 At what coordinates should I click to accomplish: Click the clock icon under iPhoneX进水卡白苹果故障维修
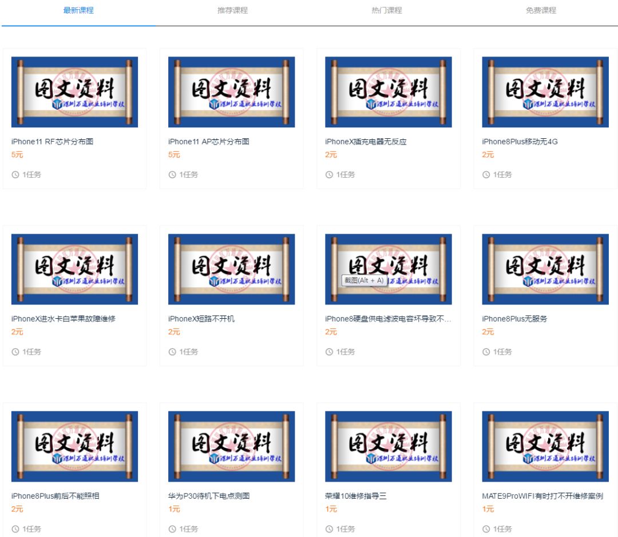click(15, 352)
